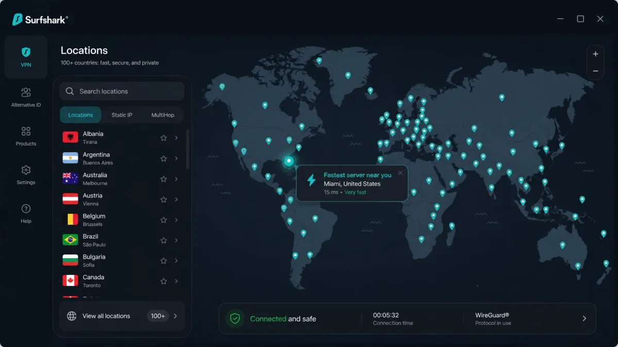The image size is (618, 347).
Task: Click the locations list scrollbar
Action: [187, 149]
